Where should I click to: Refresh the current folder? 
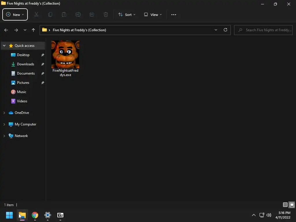click(225, 30)
